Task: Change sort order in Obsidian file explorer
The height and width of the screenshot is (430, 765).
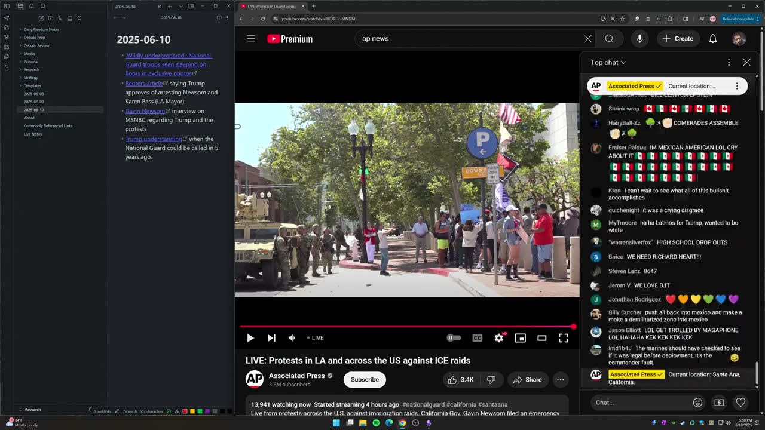Action: (x=60, y=19)
